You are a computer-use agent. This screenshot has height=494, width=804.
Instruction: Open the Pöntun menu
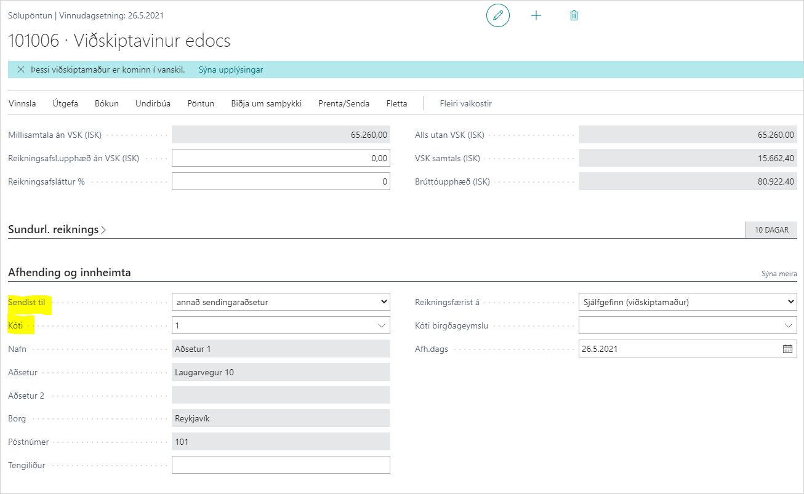tap(201, 103)
